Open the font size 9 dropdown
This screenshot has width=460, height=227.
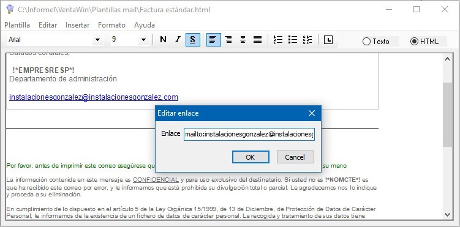[143, 40]
